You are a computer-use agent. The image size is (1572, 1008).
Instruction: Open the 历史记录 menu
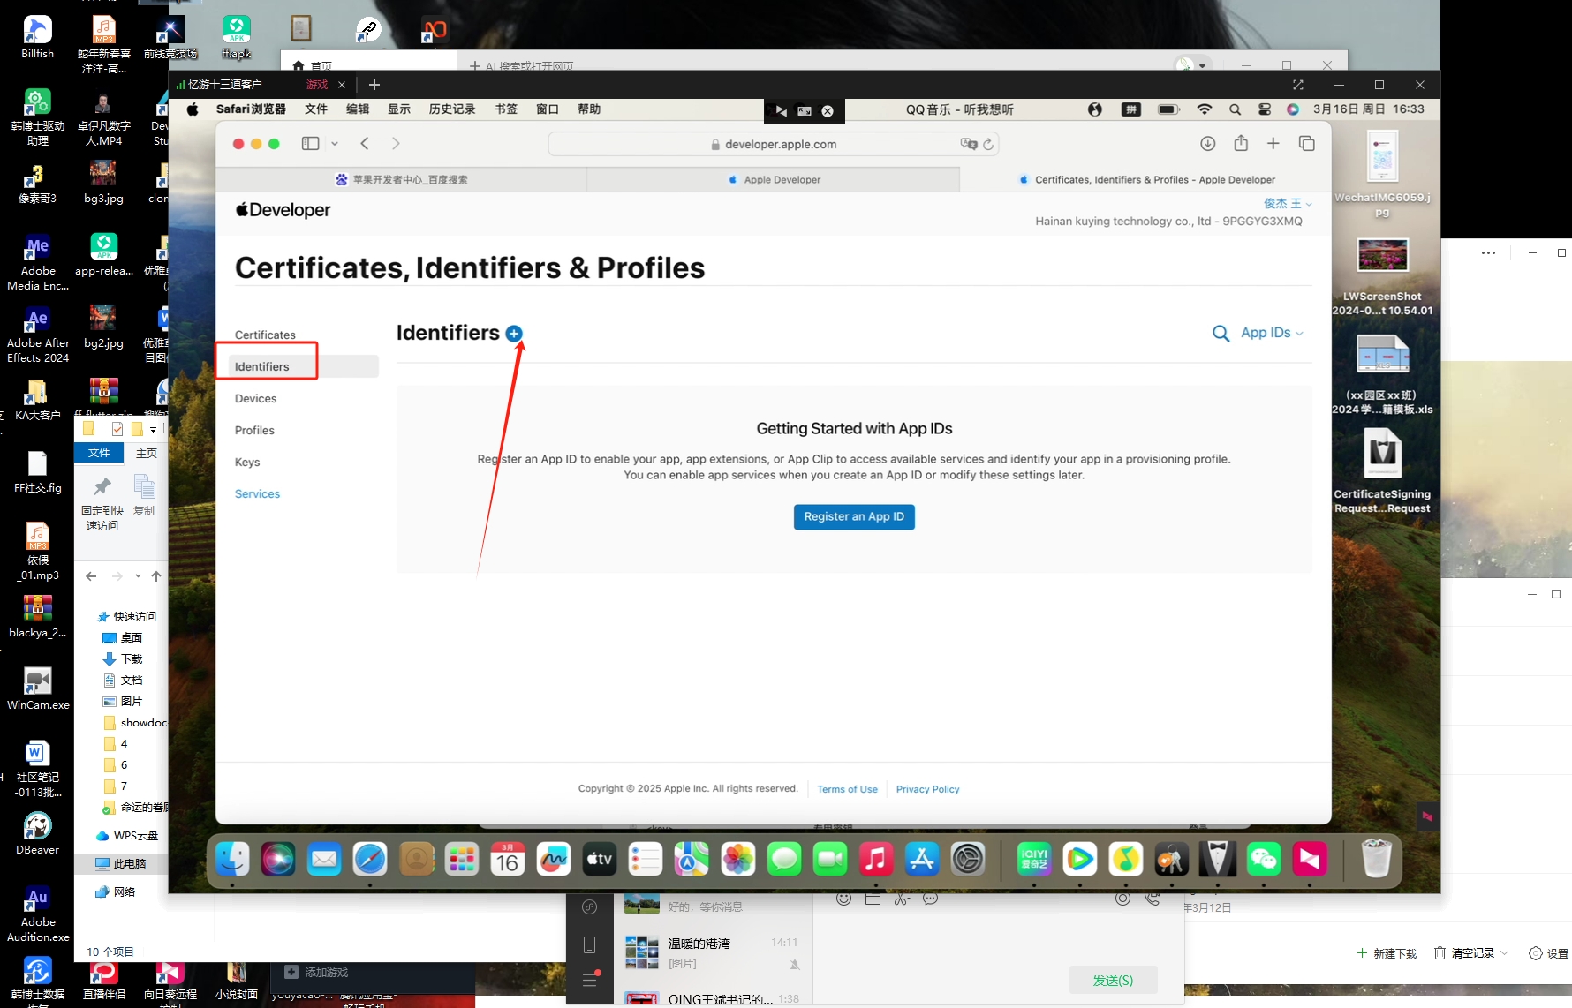[x=452, y=109]
